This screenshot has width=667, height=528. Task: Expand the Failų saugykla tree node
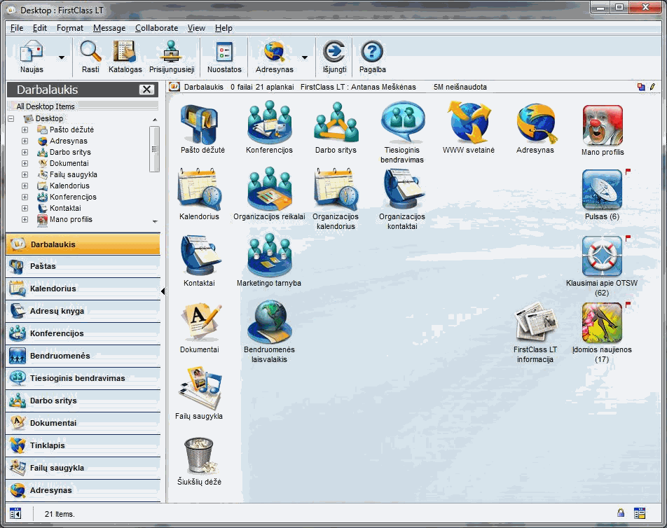pyautogui.click(x=25, y=174)
